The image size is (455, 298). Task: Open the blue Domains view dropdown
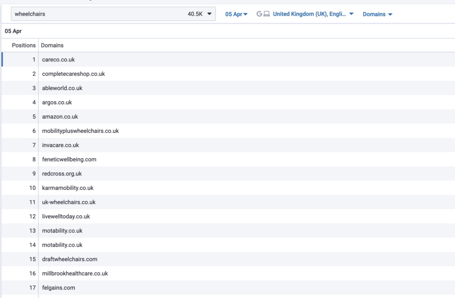tap(377, 14)
